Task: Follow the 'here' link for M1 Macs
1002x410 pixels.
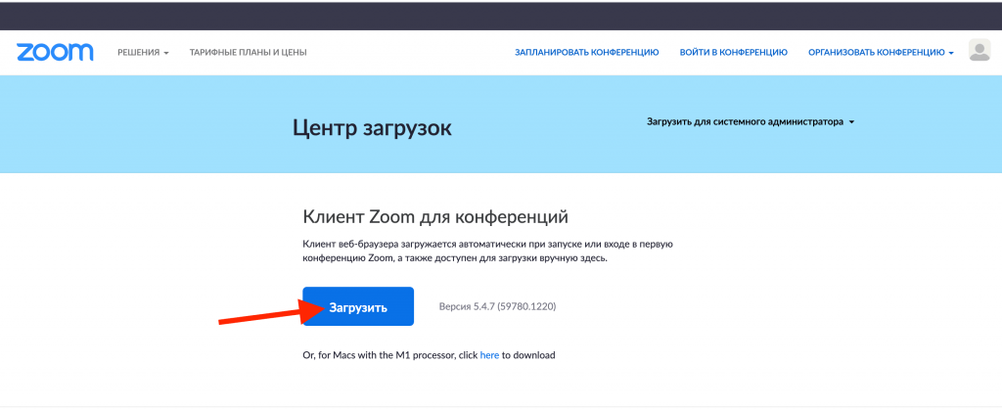Action: pos(489,354)
